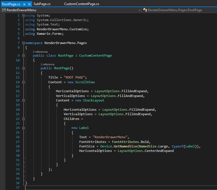This screenshot has width=217, height=190.
Task: Switch to the SubPage.cs tab
Action: point(42,4)
